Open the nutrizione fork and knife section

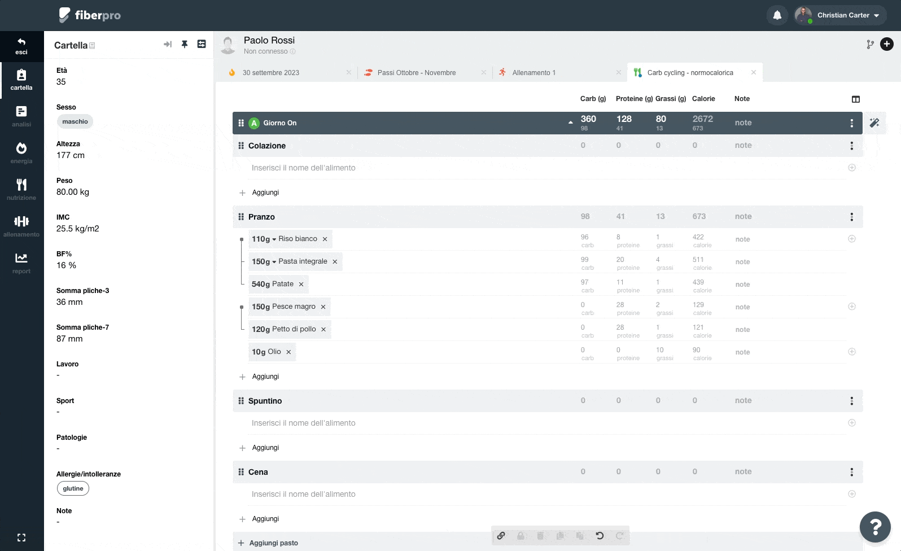(21, 190)
